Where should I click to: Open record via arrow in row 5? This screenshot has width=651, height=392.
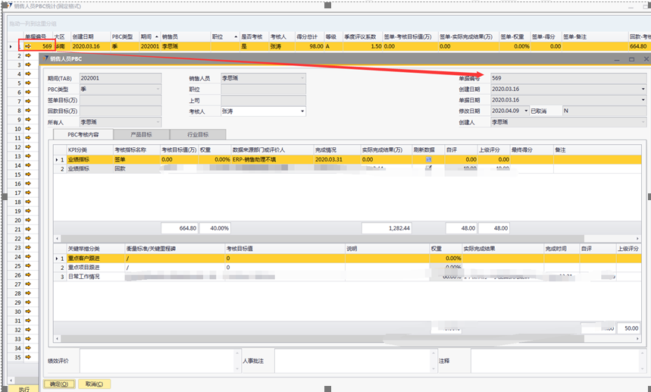click(x=28, y=83)
